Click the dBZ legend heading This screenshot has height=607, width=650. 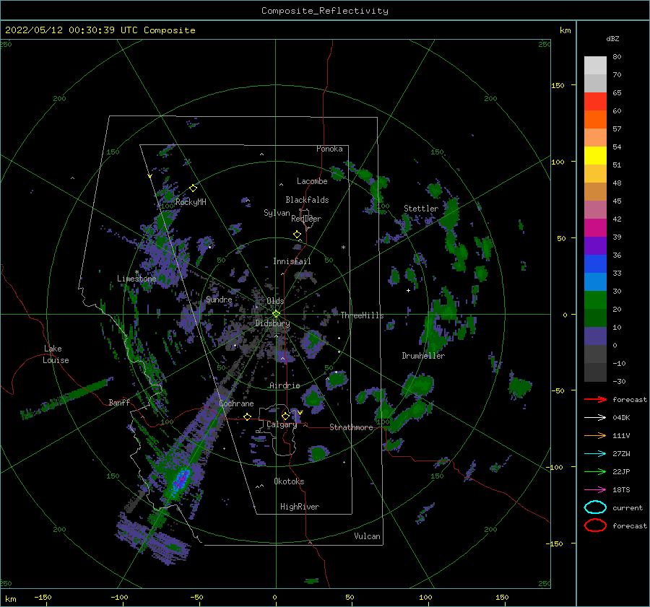[612, 38]
